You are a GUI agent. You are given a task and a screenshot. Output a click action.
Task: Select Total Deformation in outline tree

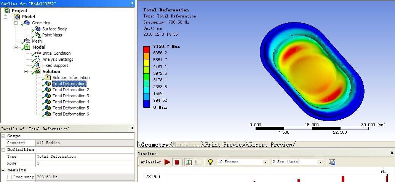point(69,84)
